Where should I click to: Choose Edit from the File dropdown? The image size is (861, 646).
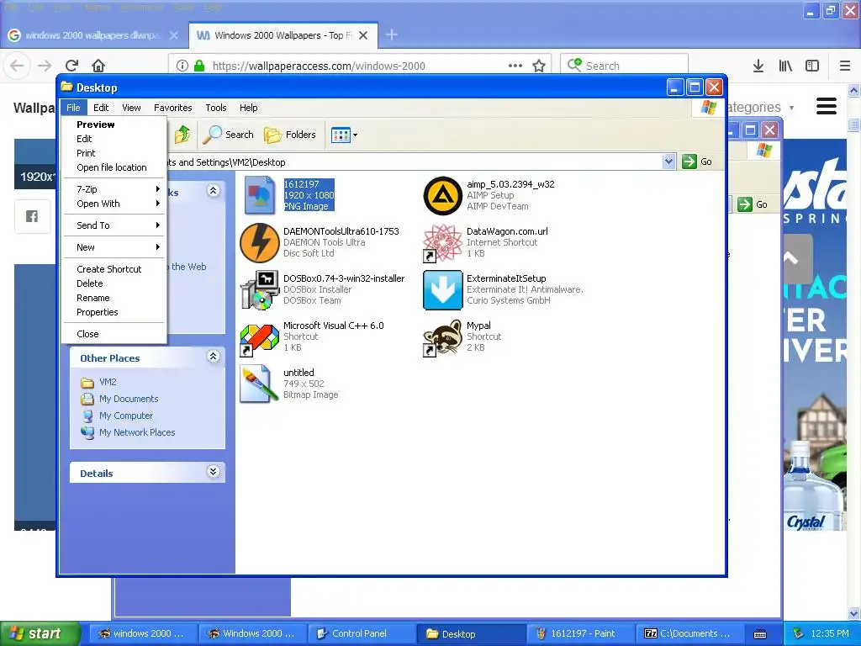(114, 139)
